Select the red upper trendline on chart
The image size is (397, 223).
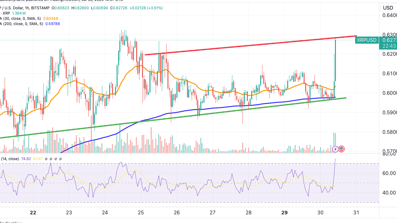tap(251, 46)
